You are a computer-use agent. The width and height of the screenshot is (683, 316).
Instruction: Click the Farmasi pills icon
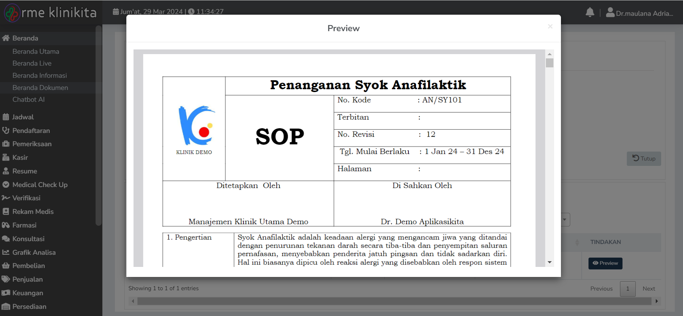[x=6, y=225]
